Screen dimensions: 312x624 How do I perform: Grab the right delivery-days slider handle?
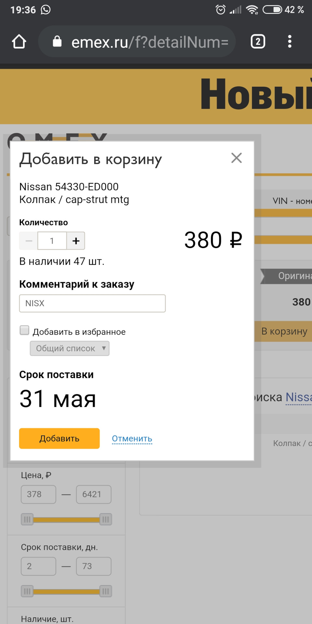[x=106, y=591]
